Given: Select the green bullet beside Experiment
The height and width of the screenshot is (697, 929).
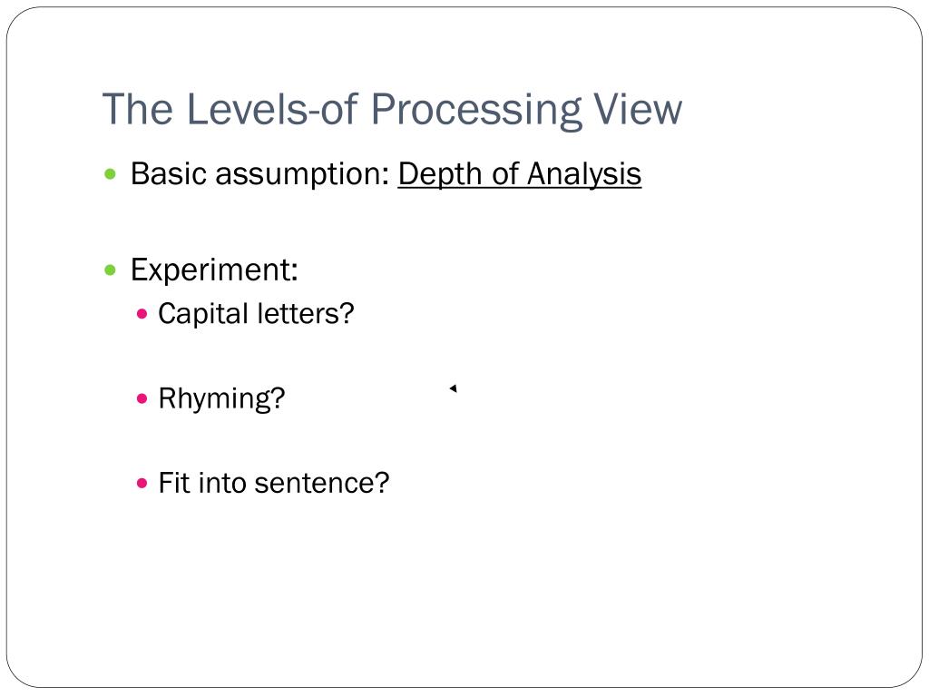Looking at the screenshot, I should pyautogui.click(x=110, y=270).
